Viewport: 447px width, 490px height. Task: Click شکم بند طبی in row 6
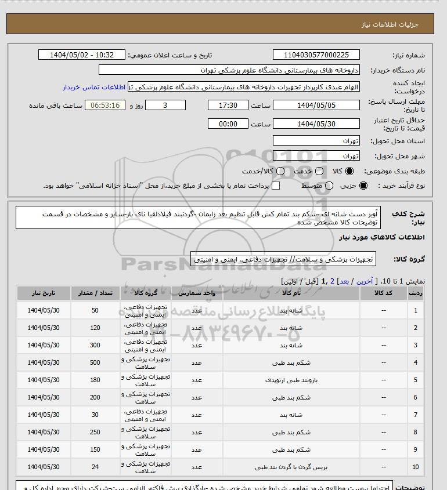point(291,397)
